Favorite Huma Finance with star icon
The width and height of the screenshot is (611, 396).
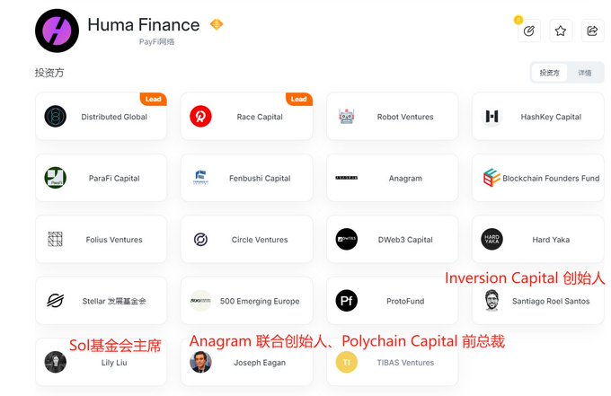(561, 31)
